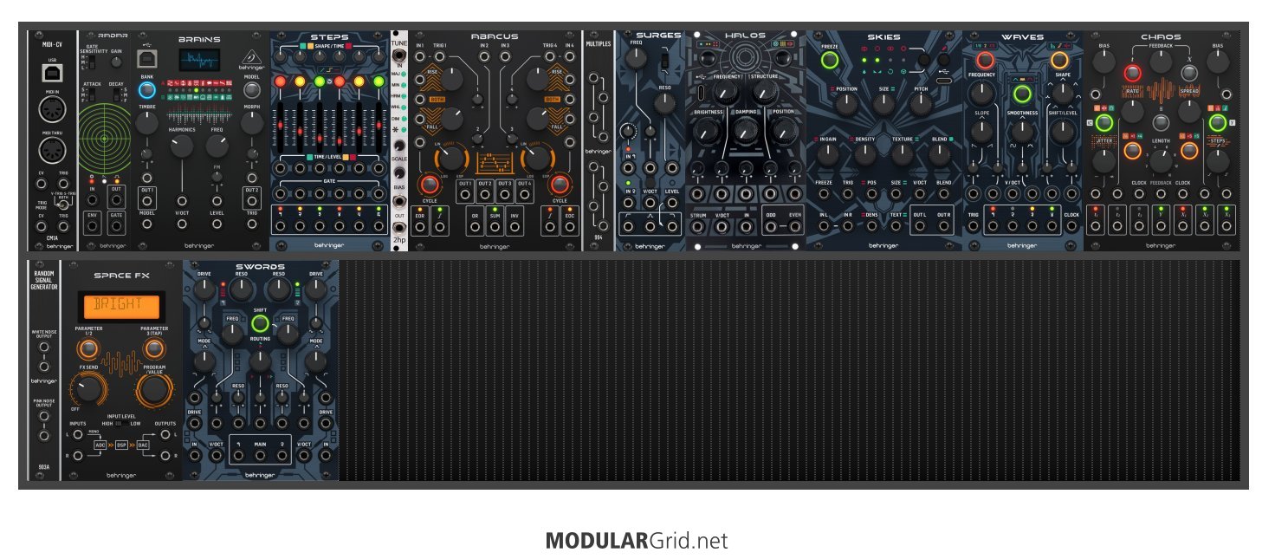Turn the Brains HARMONICS knob

point(182,146)
